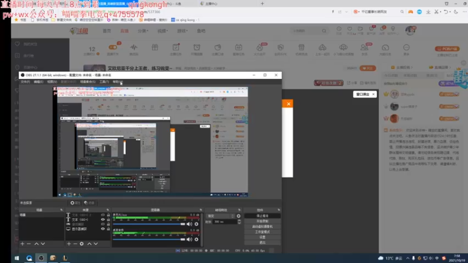Click the home tab on the streaming site
The width and height of the screenshot is (468, 263).
[107, 31]
